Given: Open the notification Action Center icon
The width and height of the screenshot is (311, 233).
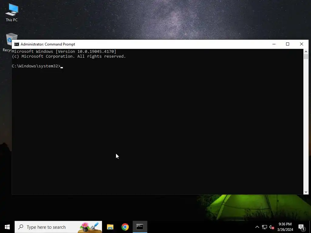Looking at the screenshot, I should [302, 227].
